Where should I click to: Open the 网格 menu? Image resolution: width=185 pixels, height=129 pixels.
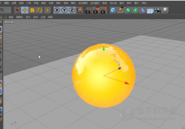[36, 3]
